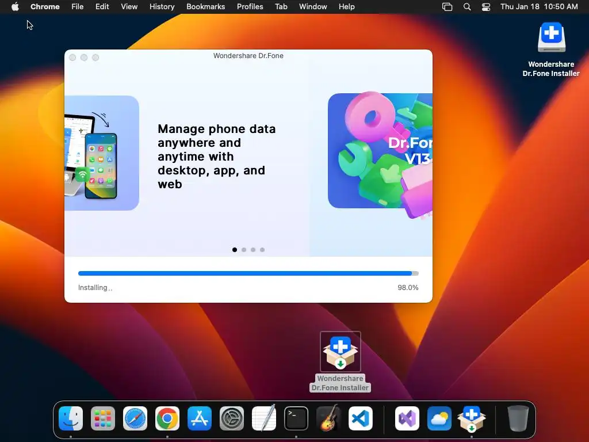Viewport: 589px width, 442px height.
Task: Go to the second carousel page dot
Action: (244, 250)
